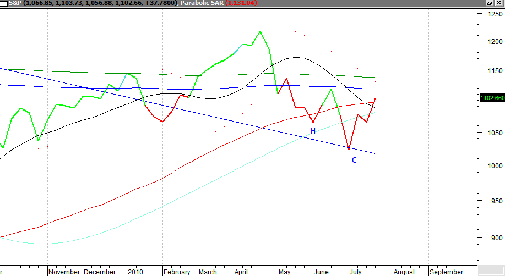Screen dimensions: 505x276
Task: Click the 2010 date axis label
Action: point(135,272)
